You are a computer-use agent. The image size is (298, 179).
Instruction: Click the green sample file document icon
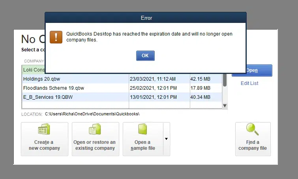point(142,129)
